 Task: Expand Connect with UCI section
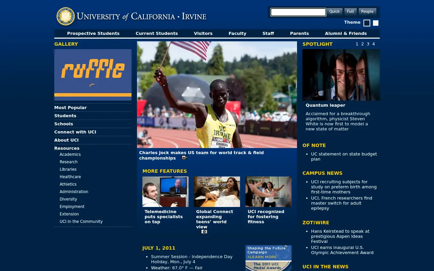75,132
